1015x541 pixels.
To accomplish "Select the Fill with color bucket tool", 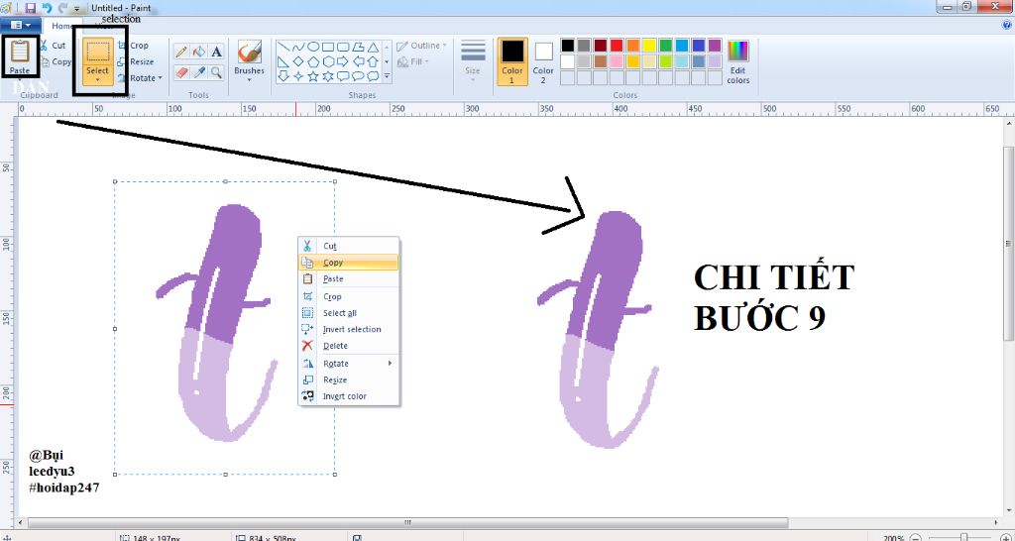I will point(199,52).
